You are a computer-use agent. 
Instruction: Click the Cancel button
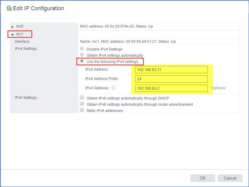pyautogui.click(x=230, y=178)
